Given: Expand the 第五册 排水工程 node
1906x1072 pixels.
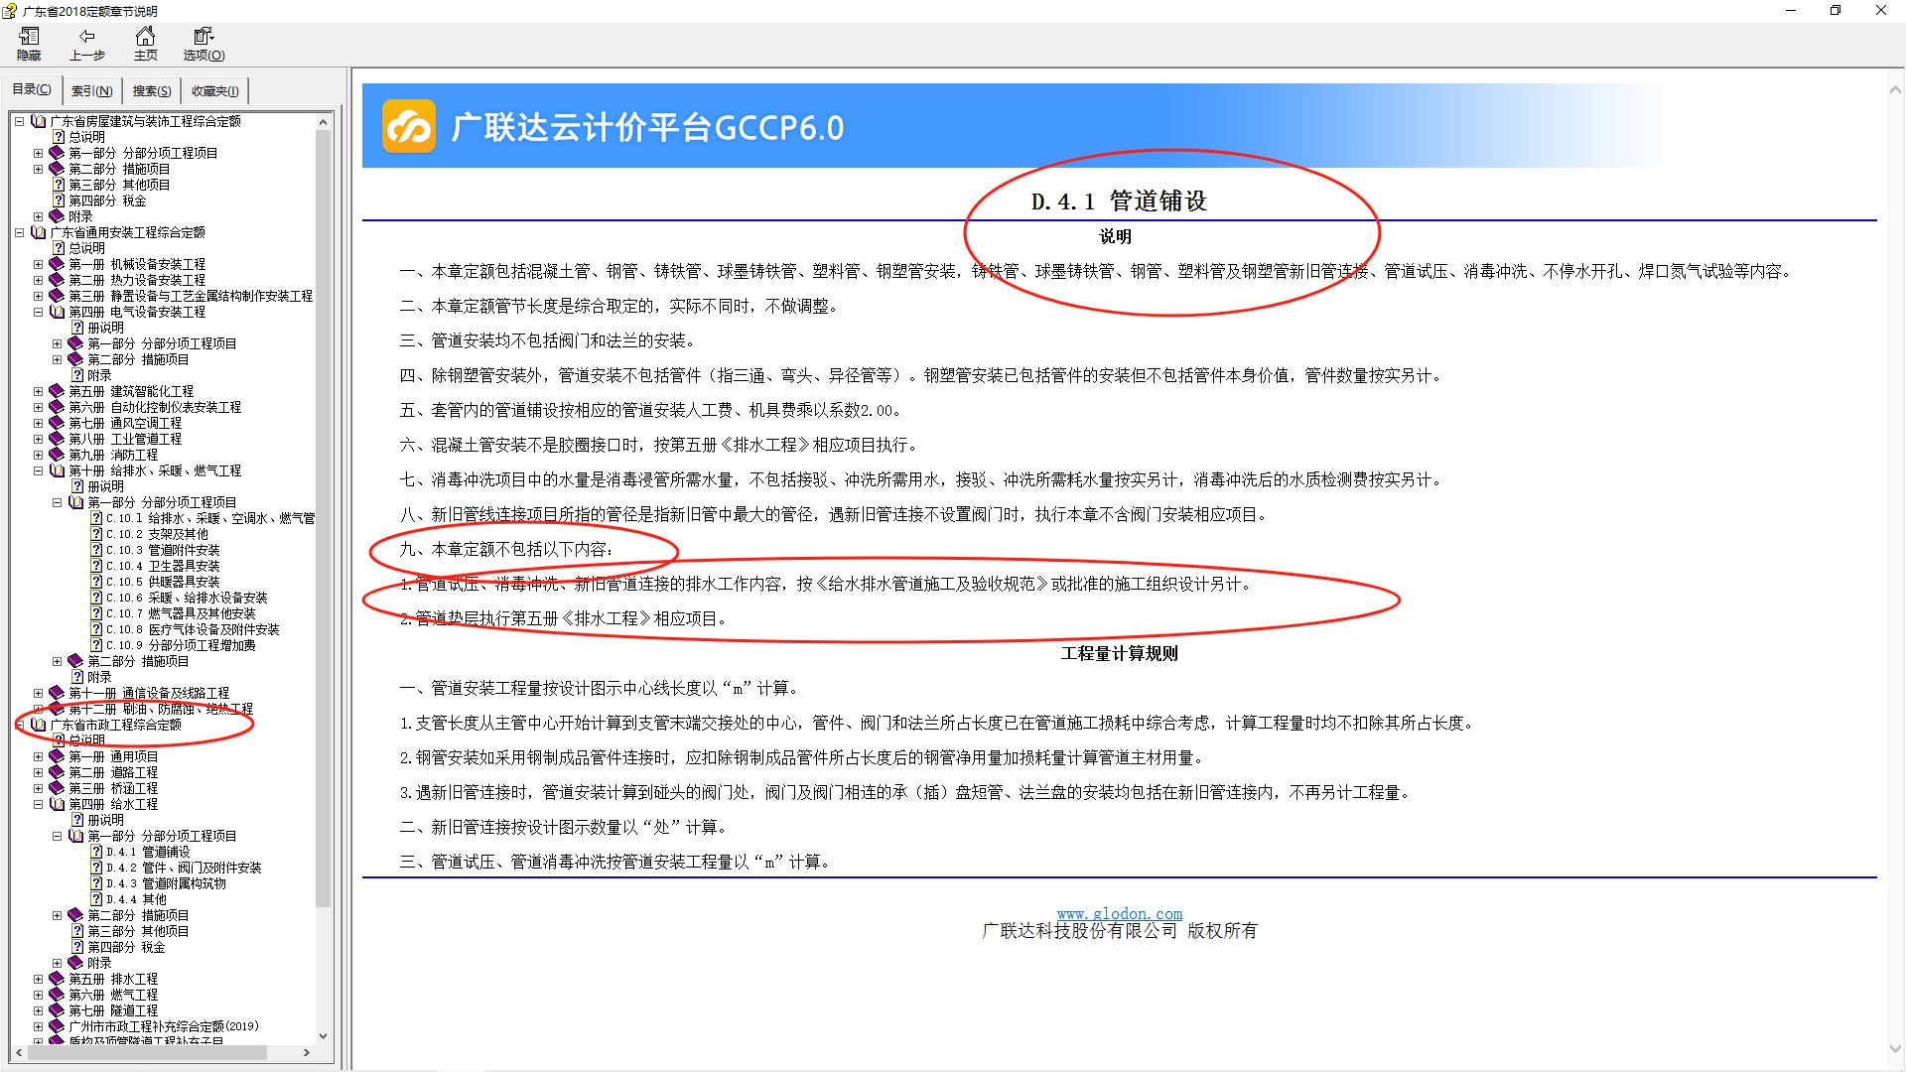Looking at the screenshot, I should point(38,979).
